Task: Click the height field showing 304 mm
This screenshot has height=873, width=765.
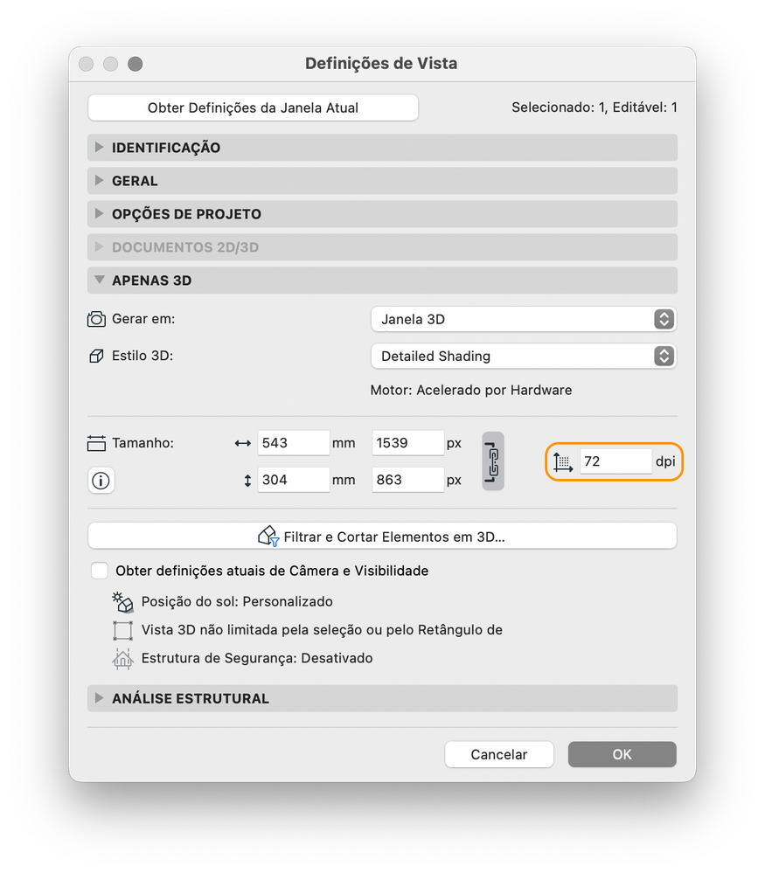Action: coord(294,480)
